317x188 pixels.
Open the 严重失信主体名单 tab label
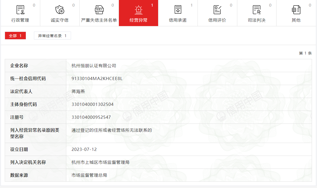click(99, 20)
